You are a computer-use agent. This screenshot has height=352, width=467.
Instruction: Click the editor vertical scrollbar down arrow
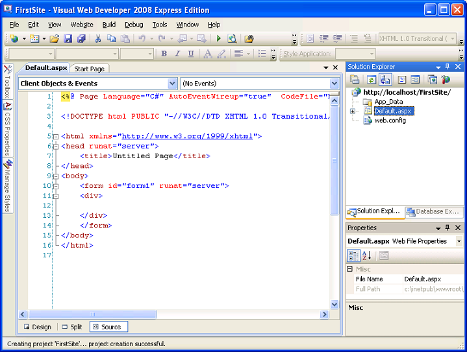(x=334, y=304)
